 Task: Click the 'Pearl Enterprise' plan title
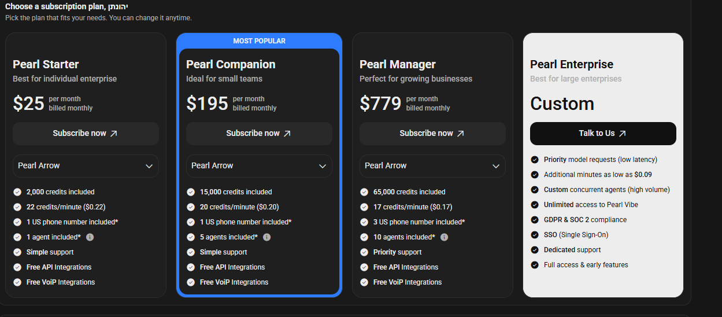(572, 64)
